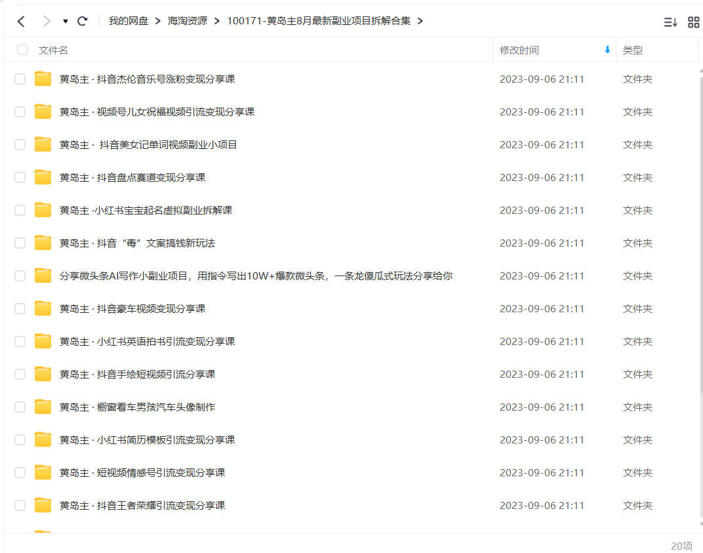Check the box for 分享微头条AI写作小副业项目
703x553 pixels.
pos(20,276)
